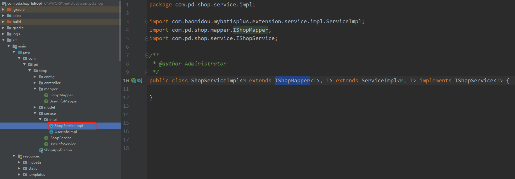Click the highlighted IShopMapper in class declaration

(292, 81)
